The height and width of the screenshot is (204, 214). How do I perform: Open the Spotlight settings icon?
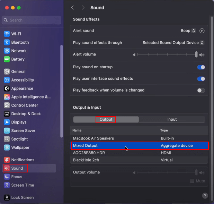[x=7, y=139]
